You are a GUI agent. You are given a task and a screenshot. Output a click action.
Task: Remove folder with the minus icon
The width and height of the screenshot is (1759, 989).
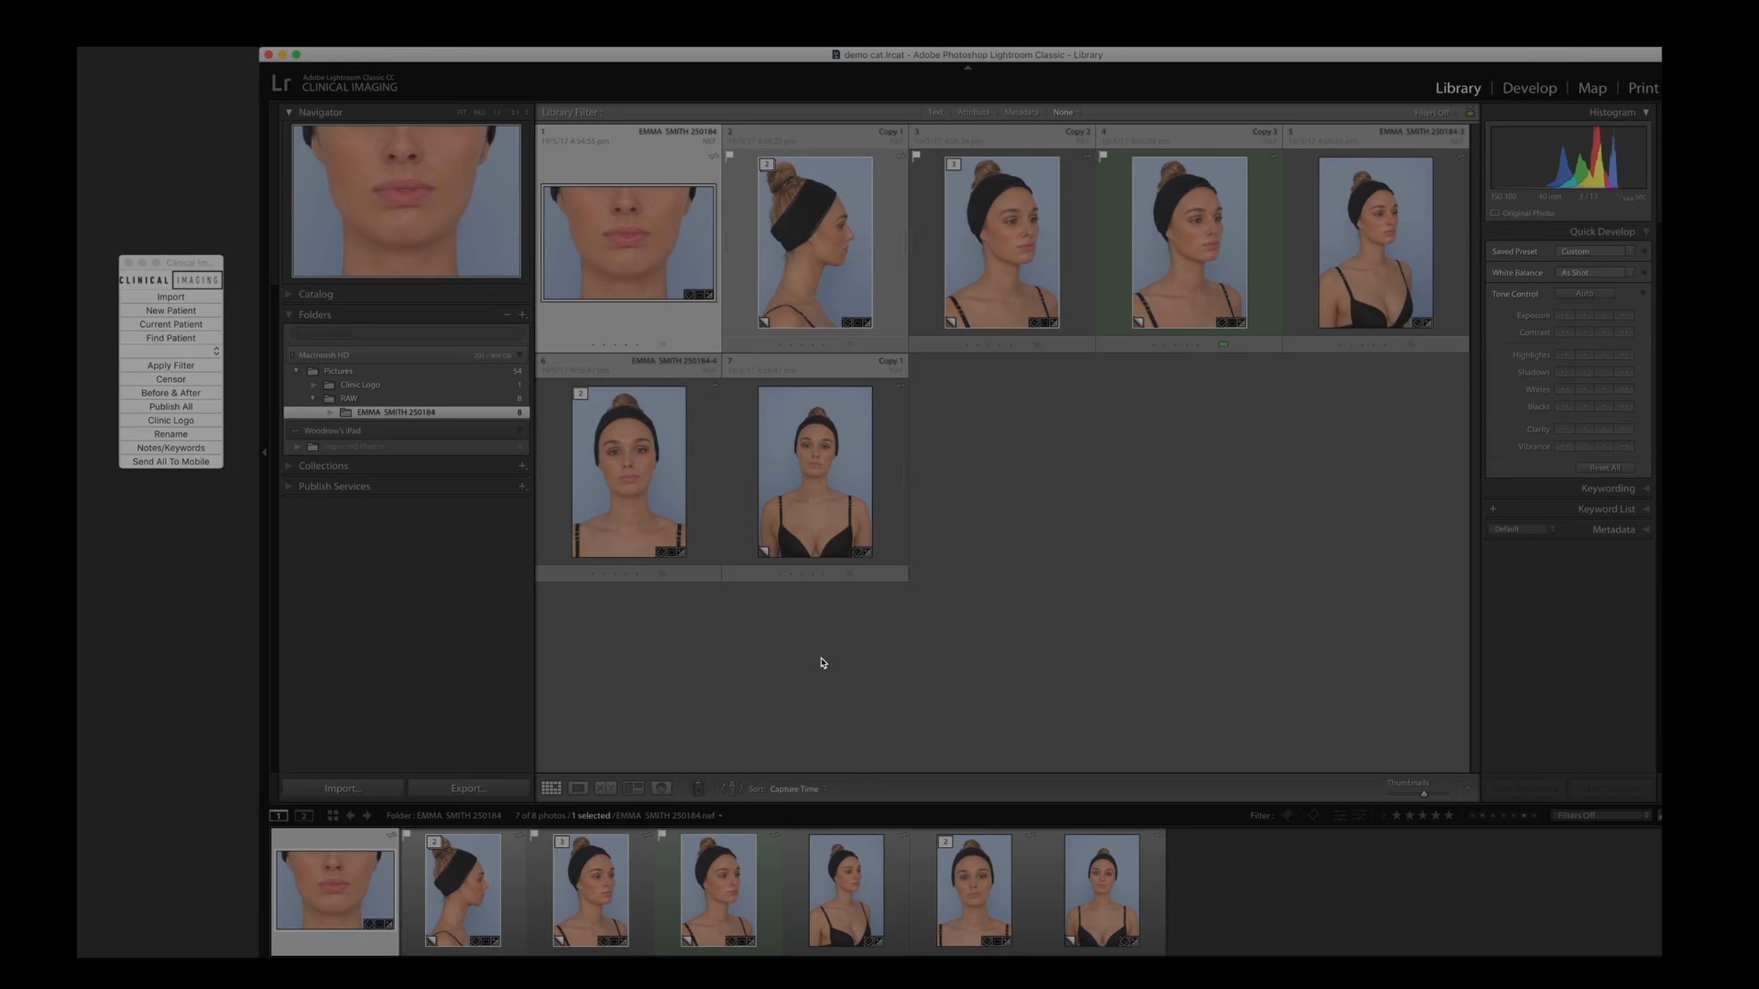506,314
